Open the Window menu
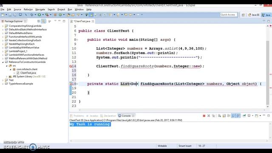Screen dimensions: 272x153 tap(79, 9)
